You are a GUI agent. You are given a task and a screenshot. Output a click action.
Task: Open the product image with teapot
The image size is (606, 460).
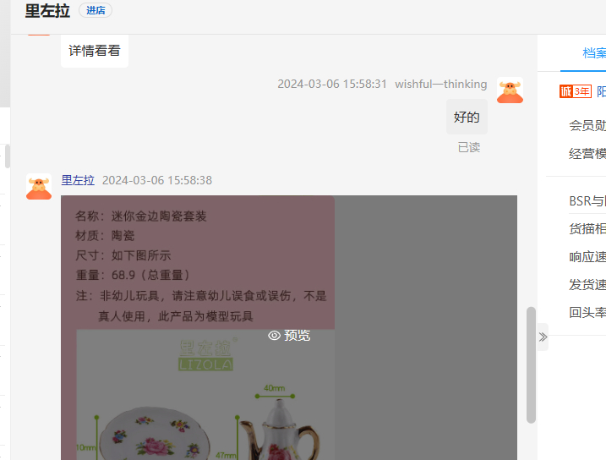point(205,394)
